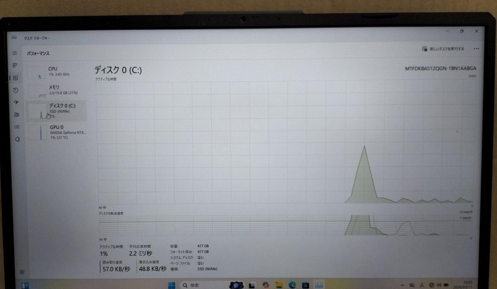Click 新しいタスクを実行する button
This screenshot has width=497, height=289.
pos(443,49)
